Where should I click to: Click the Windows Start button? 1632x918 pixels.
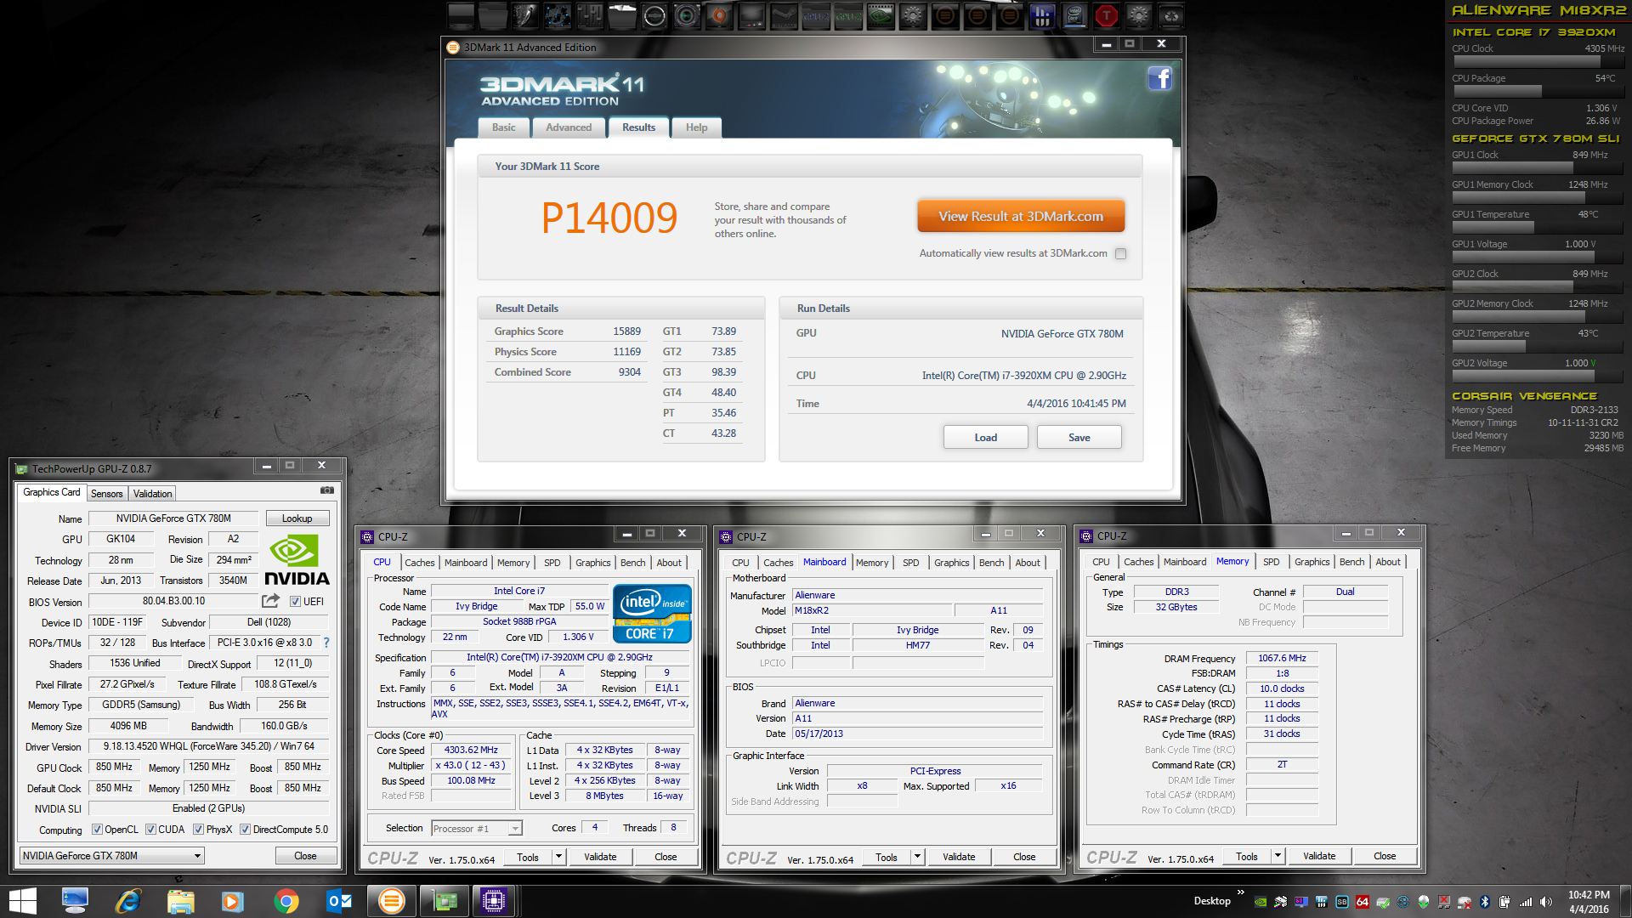tap(22, 901)
